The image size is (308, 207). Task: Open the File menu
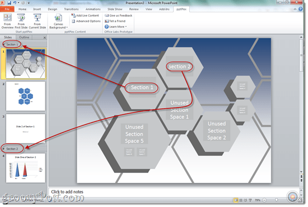7,9
